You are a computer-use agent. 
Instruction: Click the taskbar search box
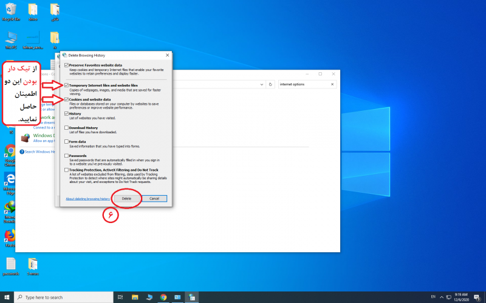[61, 298]
